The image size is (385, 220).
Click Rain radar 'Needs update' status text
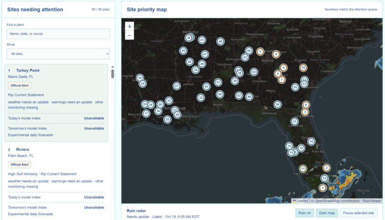tap(138, 217)
